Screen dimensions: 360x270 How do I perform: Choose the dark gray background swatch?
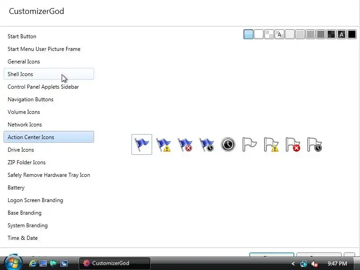321,35
